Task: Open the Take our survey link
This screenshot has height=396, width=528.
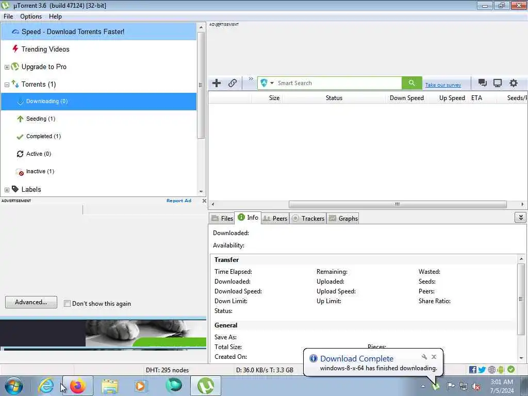Action: click(x=443, y=85)
